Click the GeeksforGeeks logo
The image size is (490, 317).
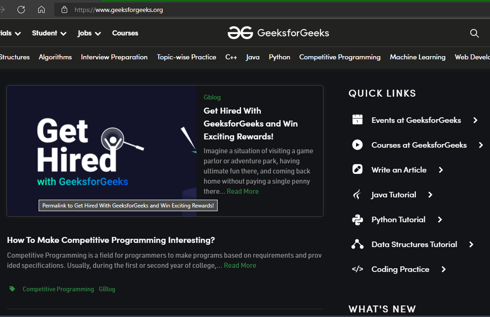(x=278, y=33)
